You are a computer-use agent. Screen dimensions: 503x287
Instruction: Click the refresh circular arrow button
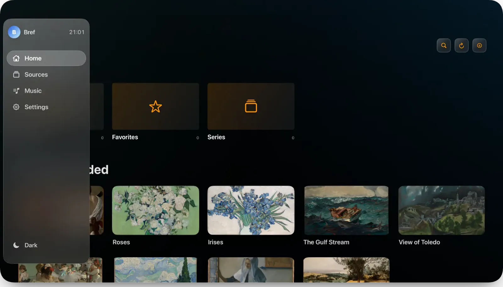point(462,46)
